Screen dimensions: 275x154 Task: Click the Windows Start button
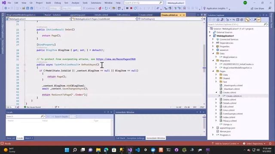click(67, 150)
